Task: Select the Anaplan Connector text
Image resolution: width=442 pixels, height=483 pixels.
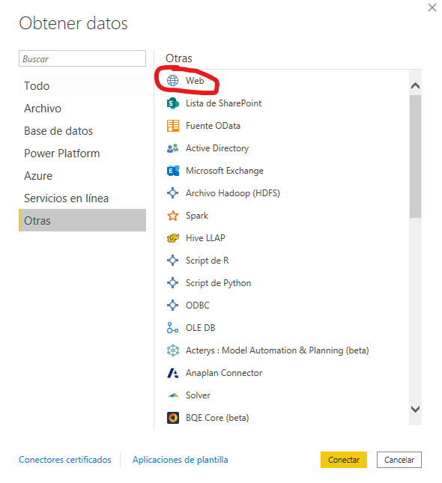Action: (x=224, y=373)
